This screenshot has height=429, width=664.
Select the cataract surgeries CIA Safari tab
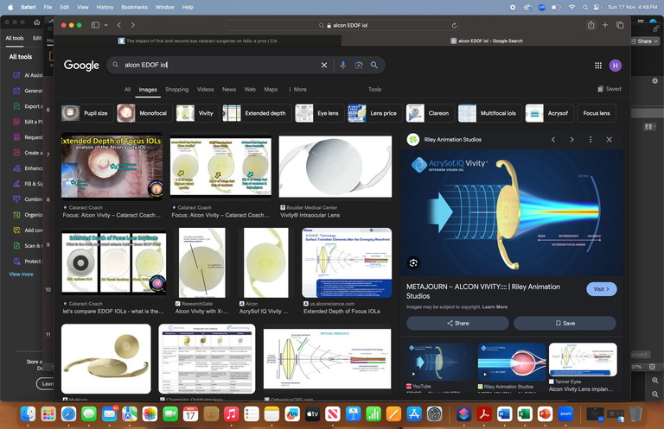(x=198, y=41)
